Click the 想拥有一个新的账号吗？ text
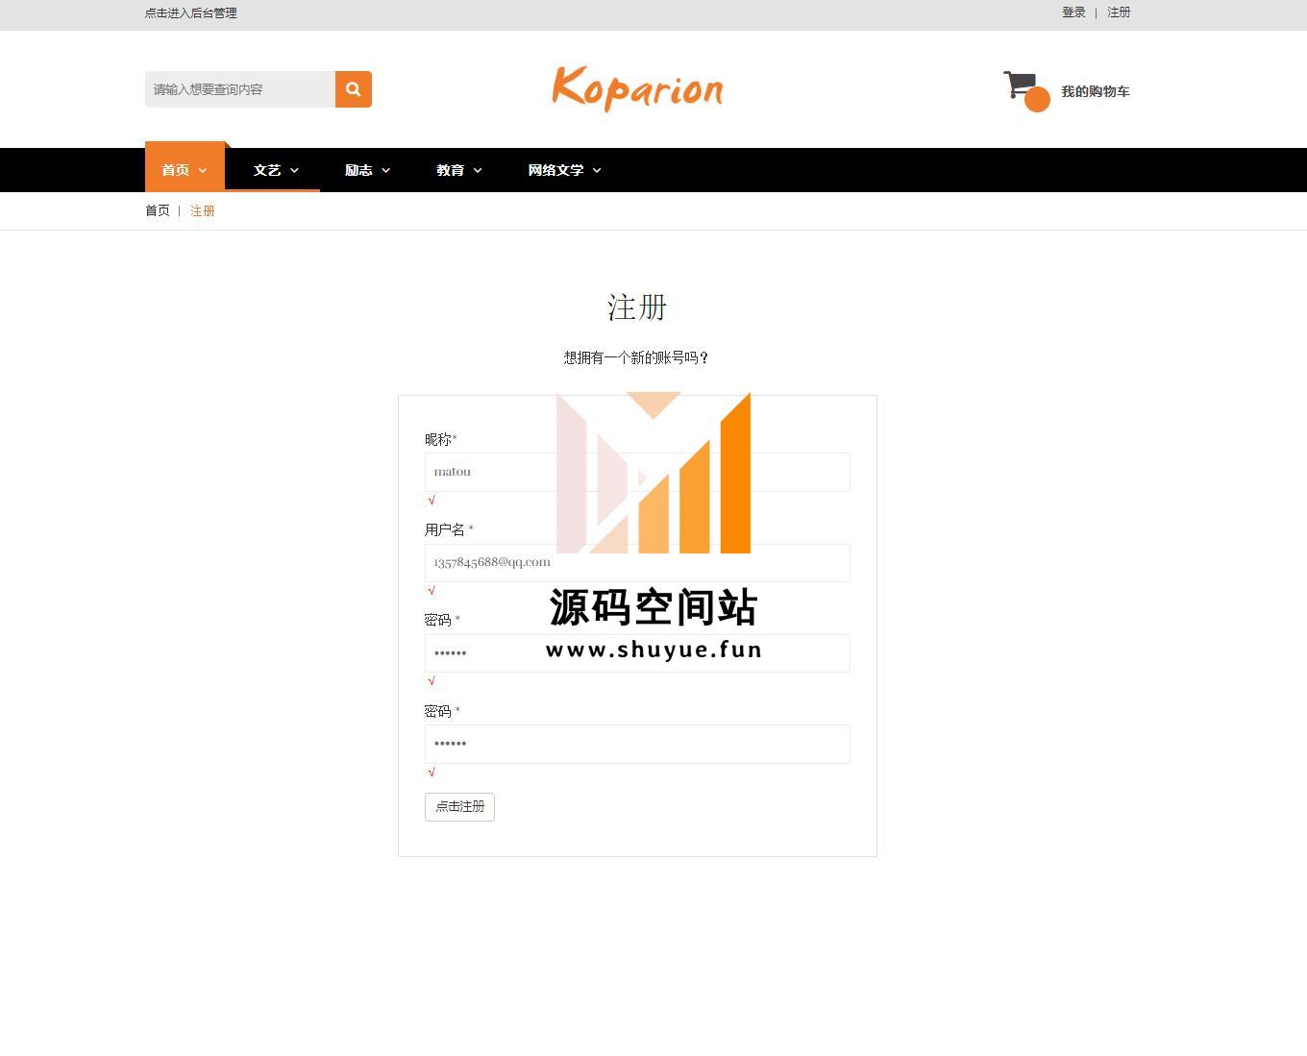The width and height of the screenshot is (1307, 1056). point(637,357)
